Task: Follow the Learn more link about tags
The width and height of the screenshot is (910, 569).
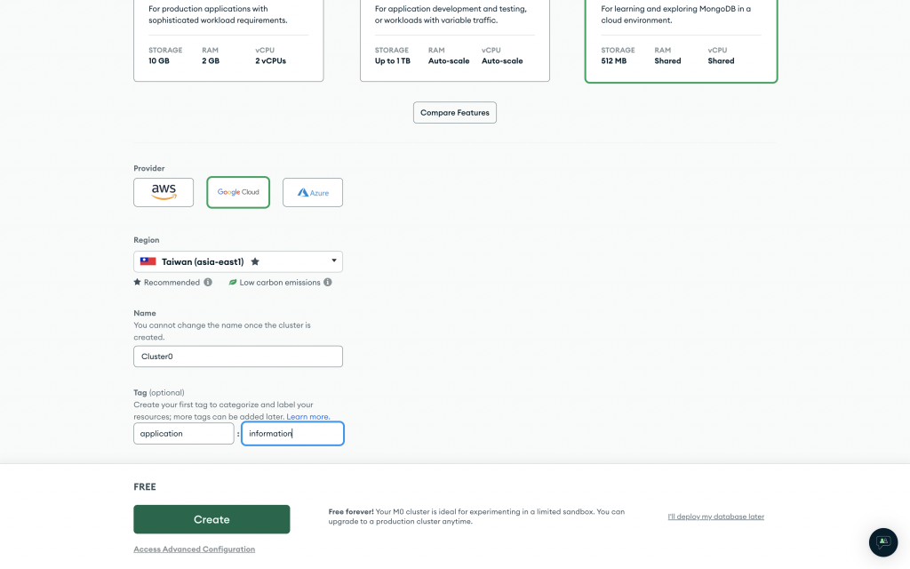Action: click(x=307, y=417)
